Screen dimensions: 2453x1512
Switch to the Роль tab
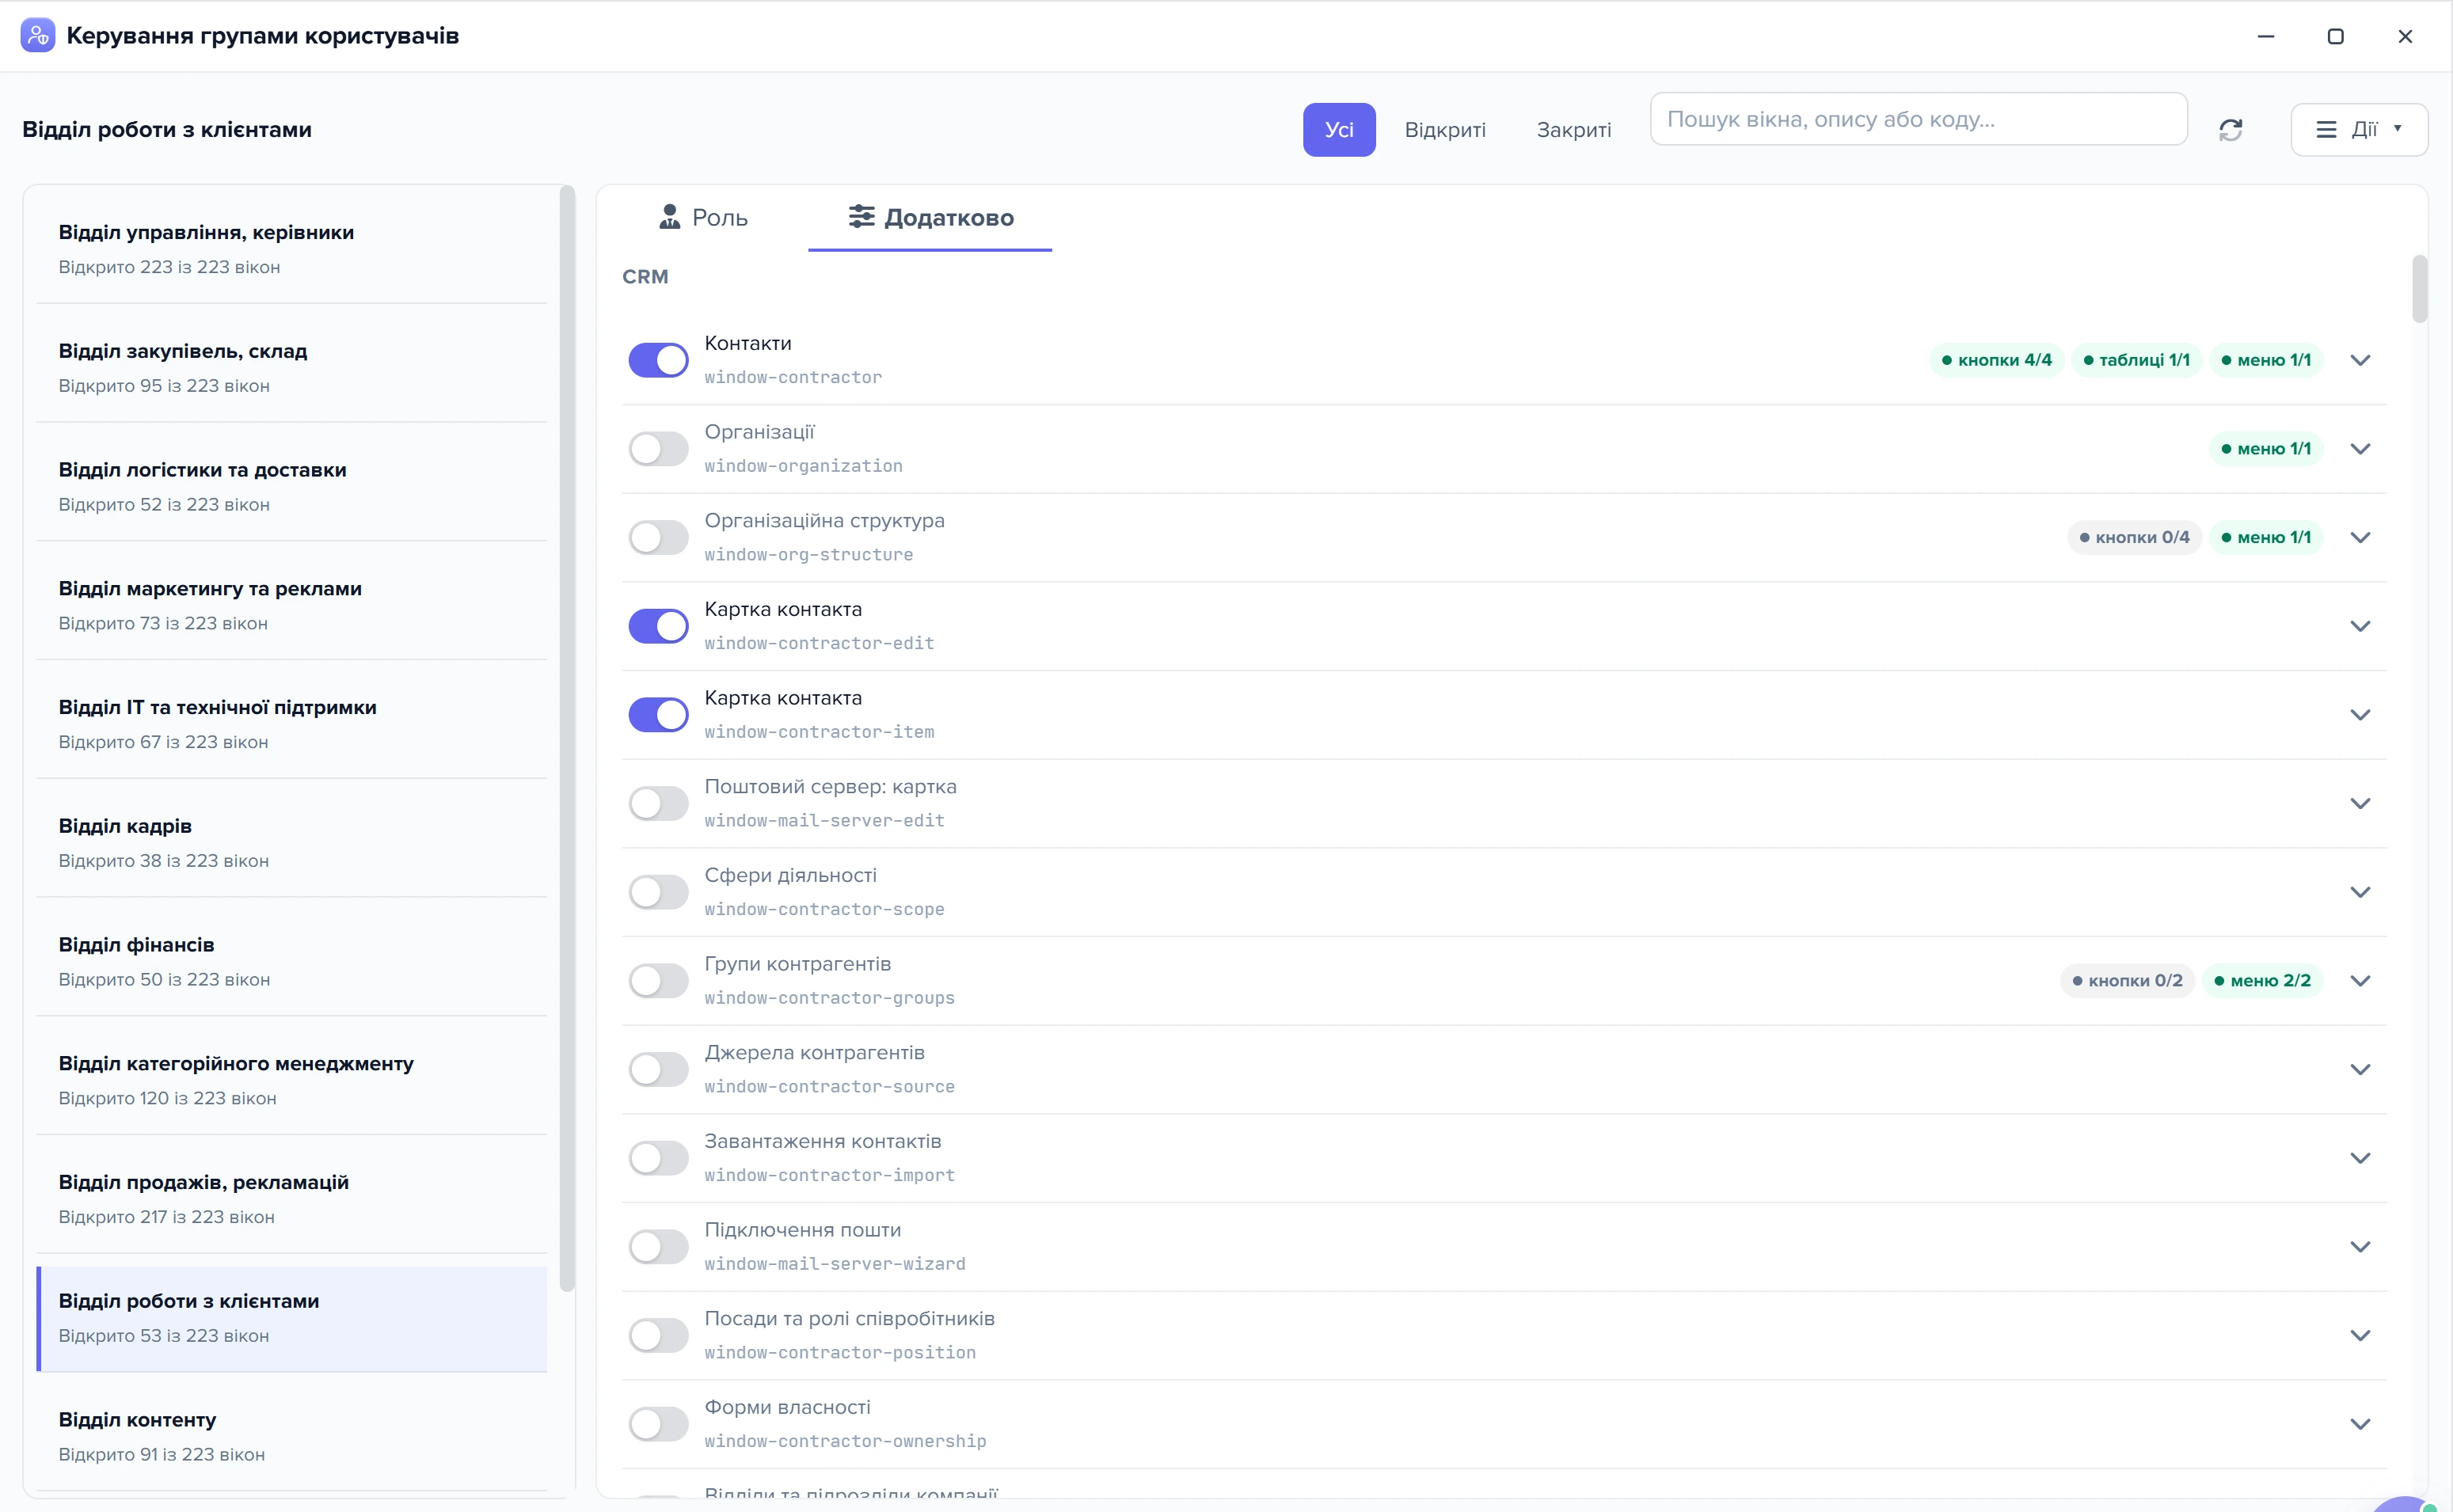(x=703, y=217)
